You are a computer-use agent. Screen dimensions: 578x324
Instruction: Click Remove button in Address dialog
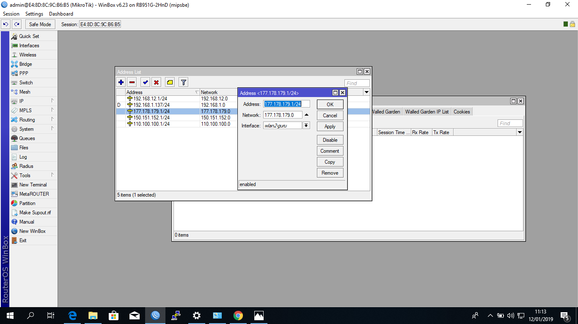[330, 173]
